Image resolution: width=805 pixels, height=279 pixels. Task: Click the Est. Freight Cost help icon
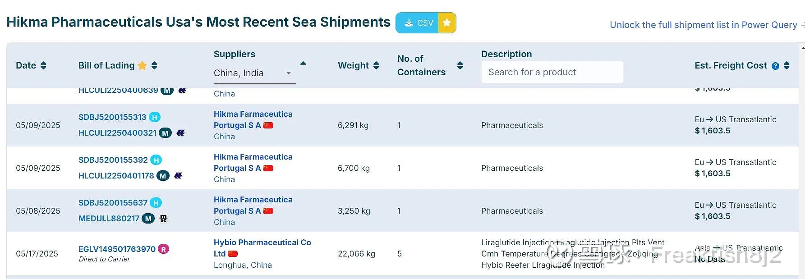pyautogui.click(x=775, y=66)
